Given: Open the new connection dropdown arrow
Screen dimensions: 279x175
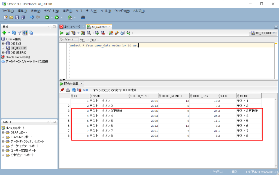Looking at the screenshot, I should tap(9, 33).
